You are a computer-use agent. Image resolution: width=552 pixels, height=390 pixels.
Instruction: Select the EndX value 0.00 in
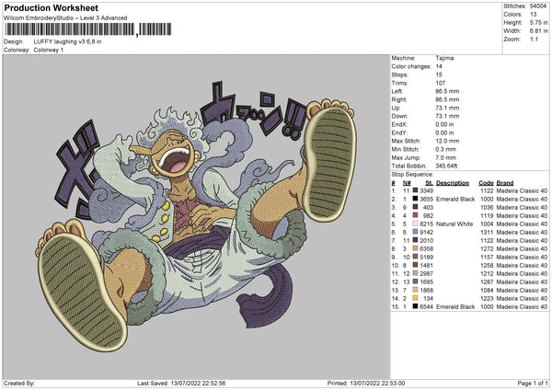(x=444, y=124)
